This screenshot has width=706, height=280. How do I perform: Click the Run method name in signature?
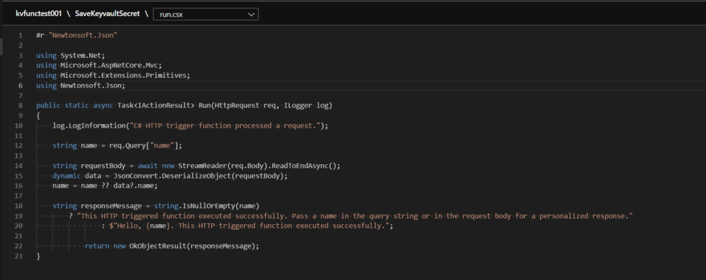[x=205, y=106]
